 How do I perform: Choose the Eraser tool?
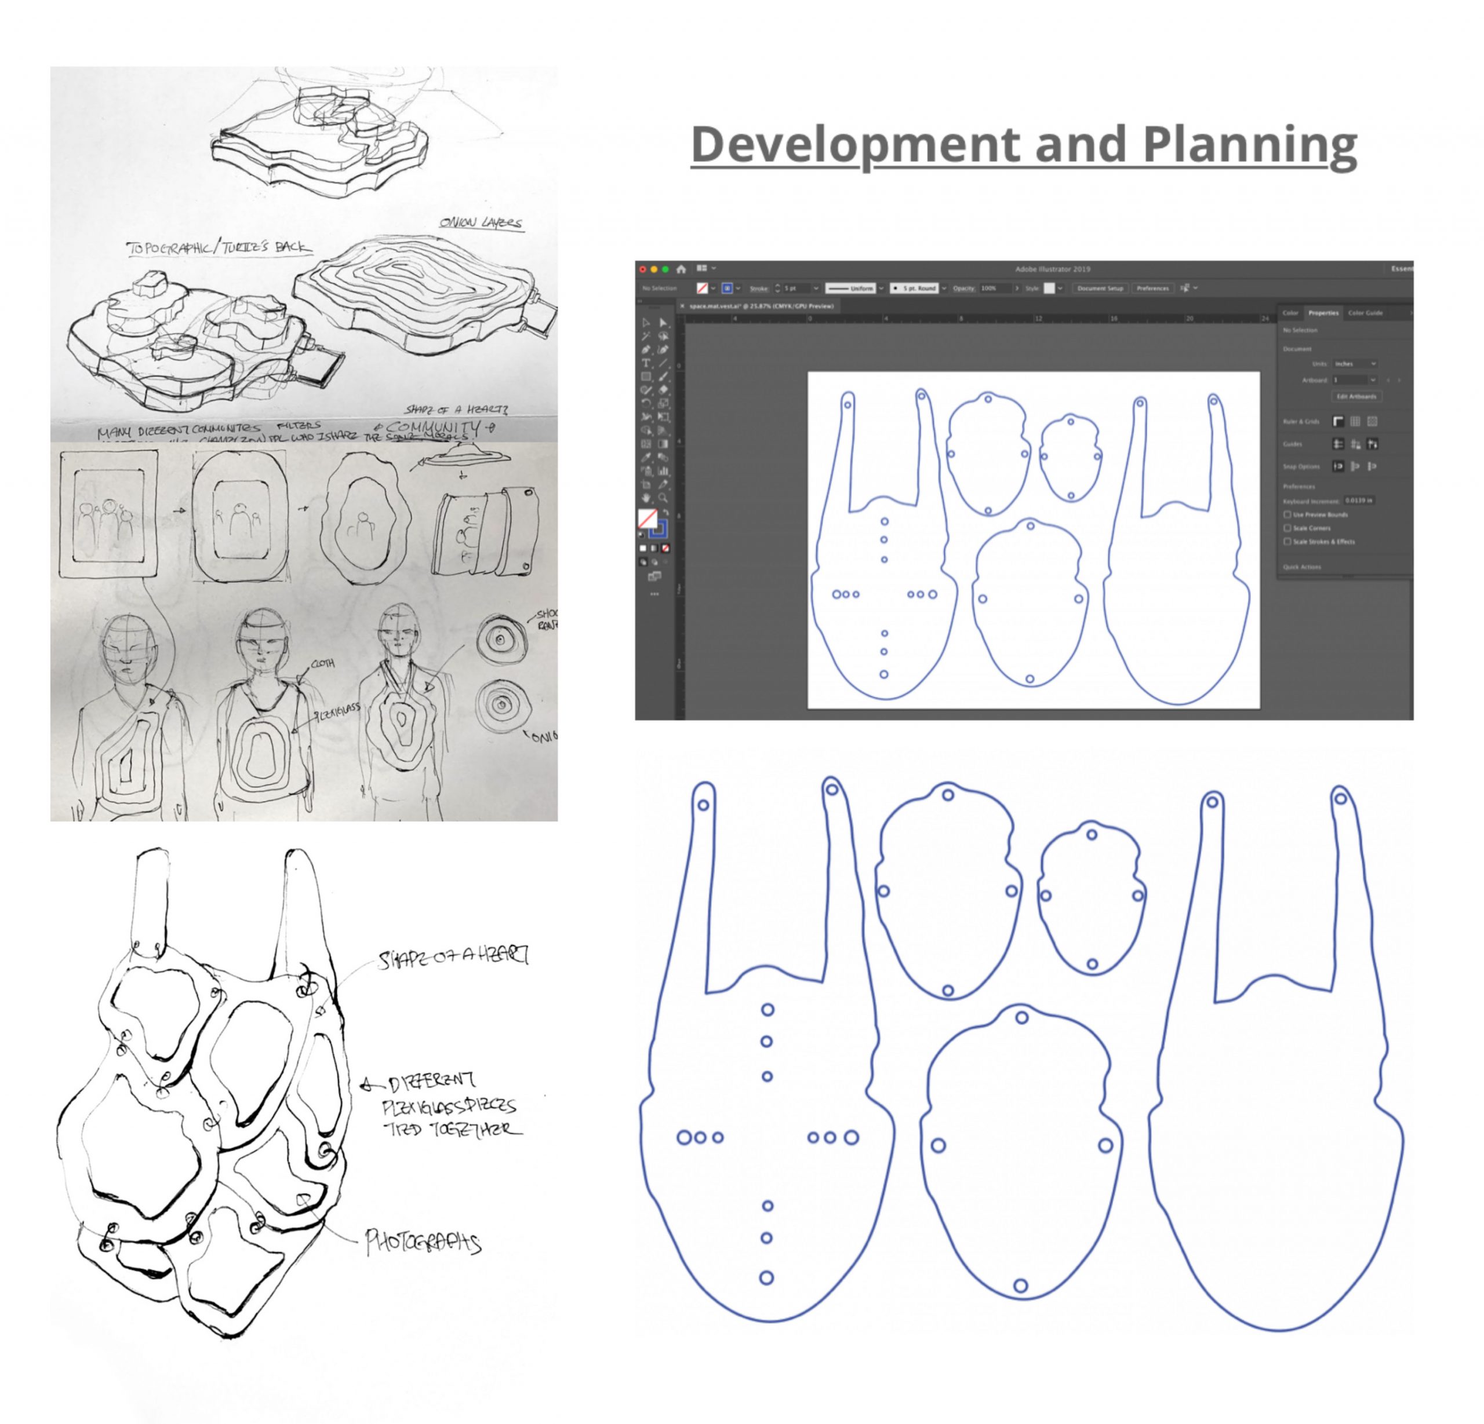tap(663, 390)
